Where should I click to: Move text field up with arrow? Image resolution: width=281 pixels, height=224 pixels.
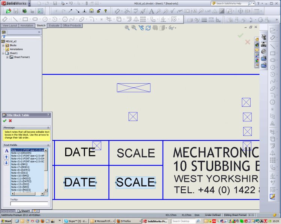(6, 157)
